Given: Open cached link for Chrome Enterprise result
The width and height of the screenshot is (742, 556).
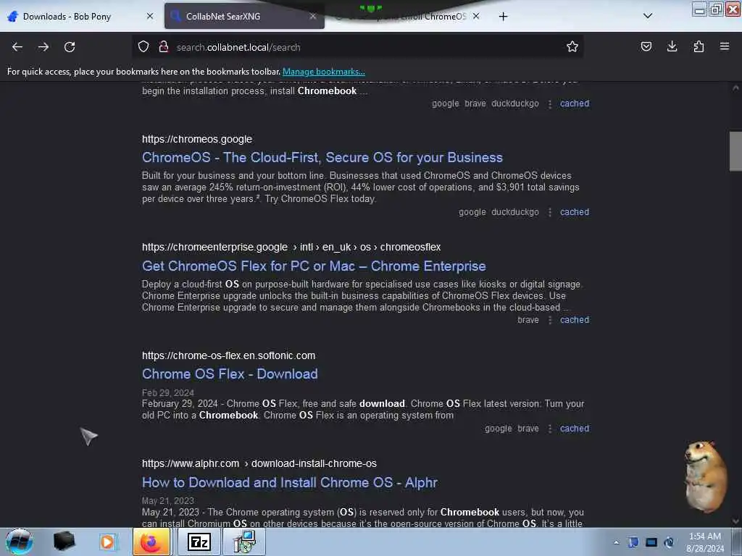Looking at the screenshot, I should tap(575, 319).
